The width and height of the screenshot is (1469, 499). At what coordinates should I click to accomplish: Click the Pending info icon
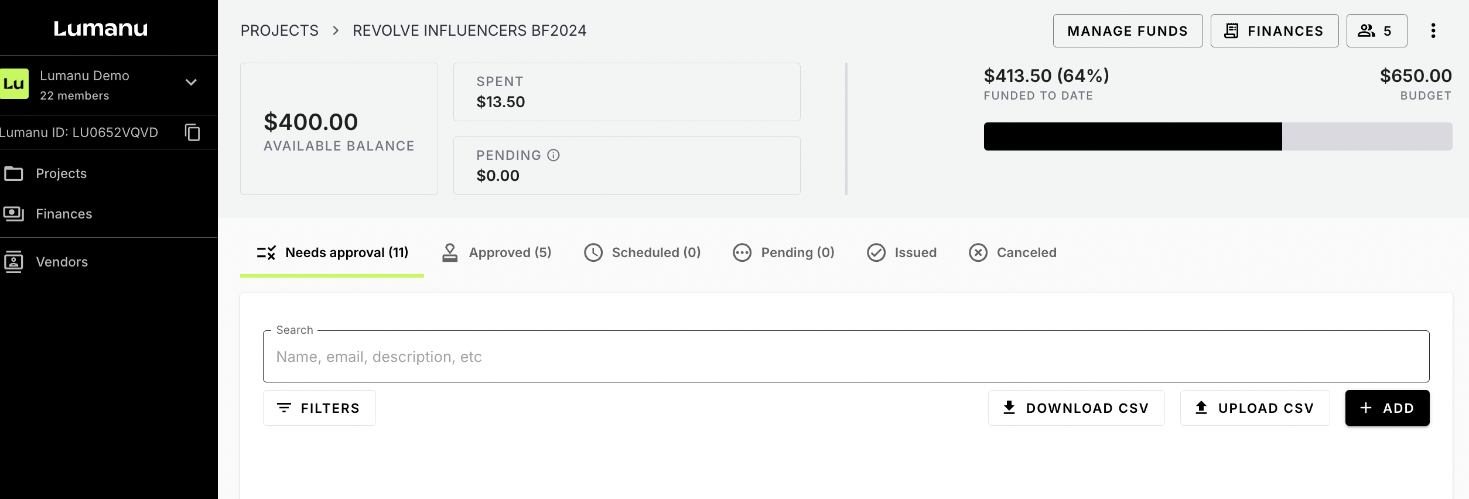coord(554,155)
